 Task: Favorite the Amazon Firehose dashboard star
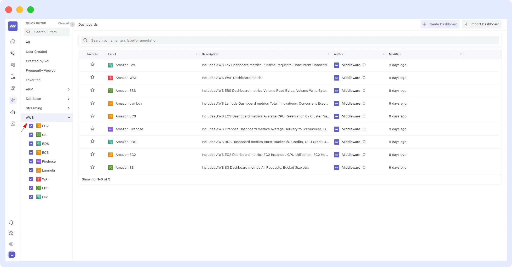pyautogui.click(x=93, y=129)
